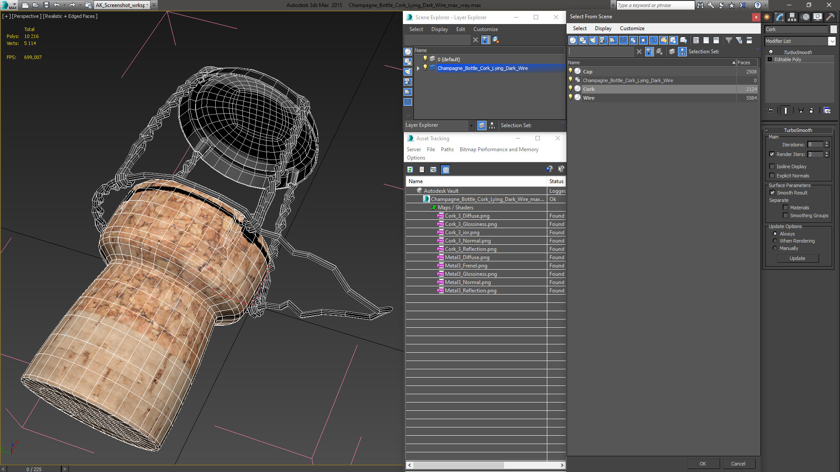Enable the Explicit Normals checkbox

(x=772, y=176)
